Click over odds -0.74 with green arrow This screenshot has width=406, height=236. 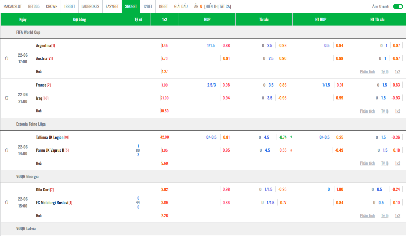tap(283, 137)
